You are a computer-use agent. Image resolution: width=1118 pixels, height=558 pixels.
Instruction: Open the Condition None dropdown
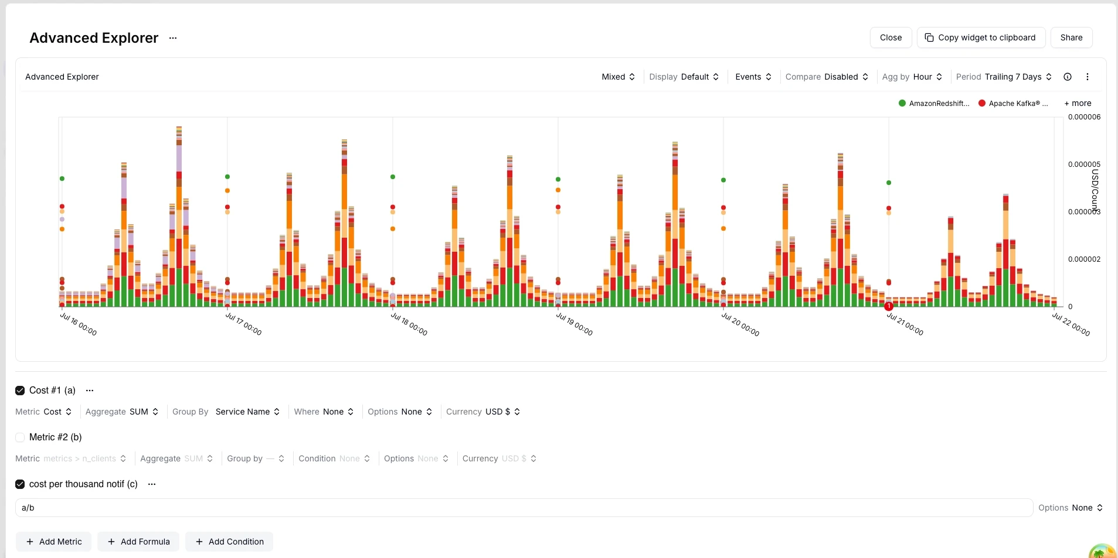[334, 458]
